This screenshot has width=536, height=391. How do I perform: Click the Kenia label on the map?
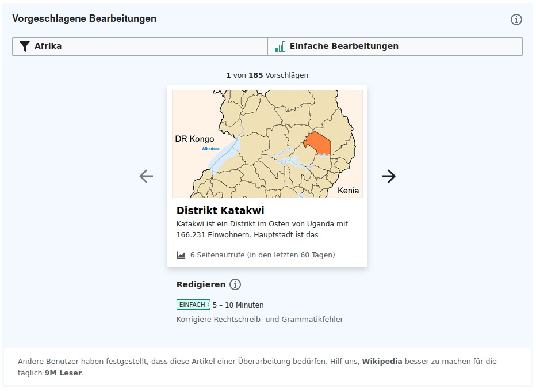[349, 191]
